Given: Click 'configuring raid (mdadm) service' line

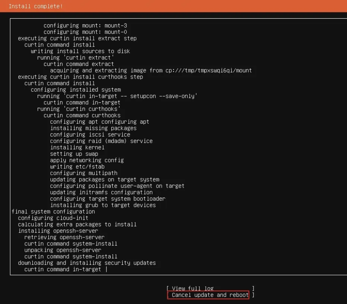Looking at the screenshot, I should (x=101, y=141).
